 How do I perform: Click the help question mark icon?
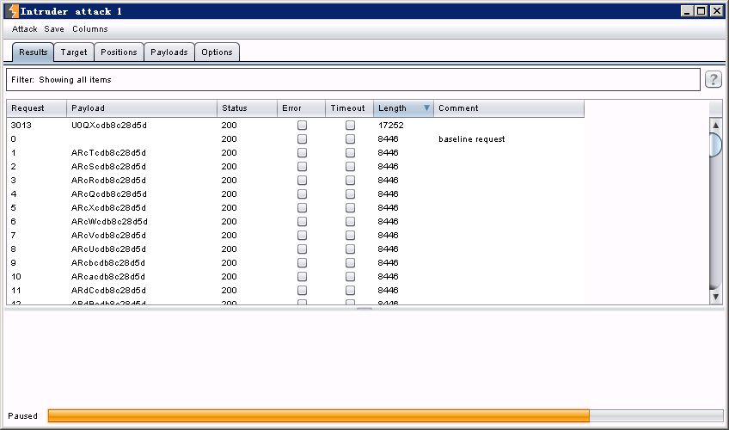pos(713,80)
